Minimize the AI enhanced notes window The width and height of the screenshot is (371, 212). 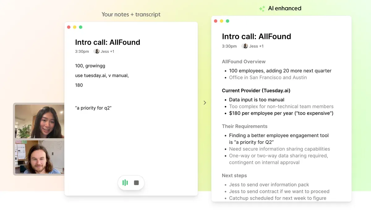point(221,21)
